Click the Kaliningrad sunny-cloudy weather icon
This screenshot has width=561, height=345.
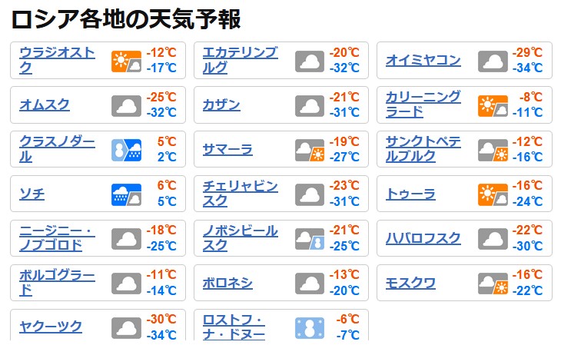point(493,105)
